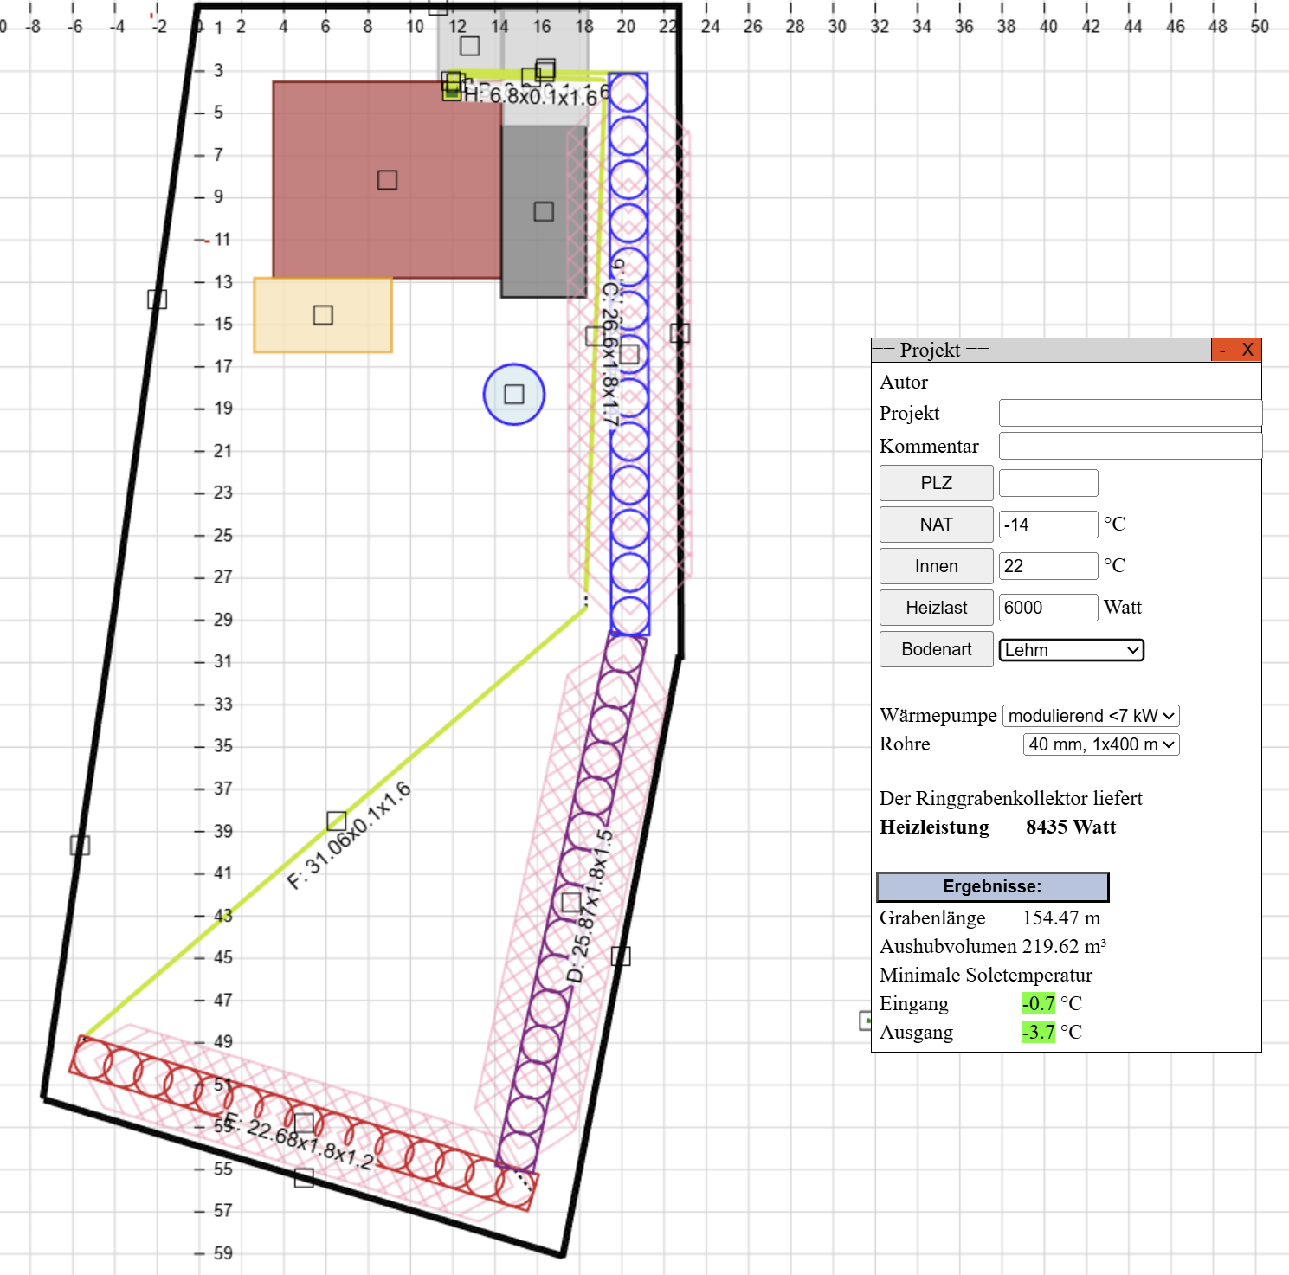Select the dark gray garage center handle

point(544,211)
